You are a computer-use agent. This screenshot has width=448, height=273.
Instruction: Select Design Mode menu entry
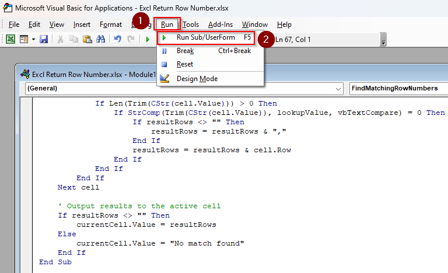point(210,79)
